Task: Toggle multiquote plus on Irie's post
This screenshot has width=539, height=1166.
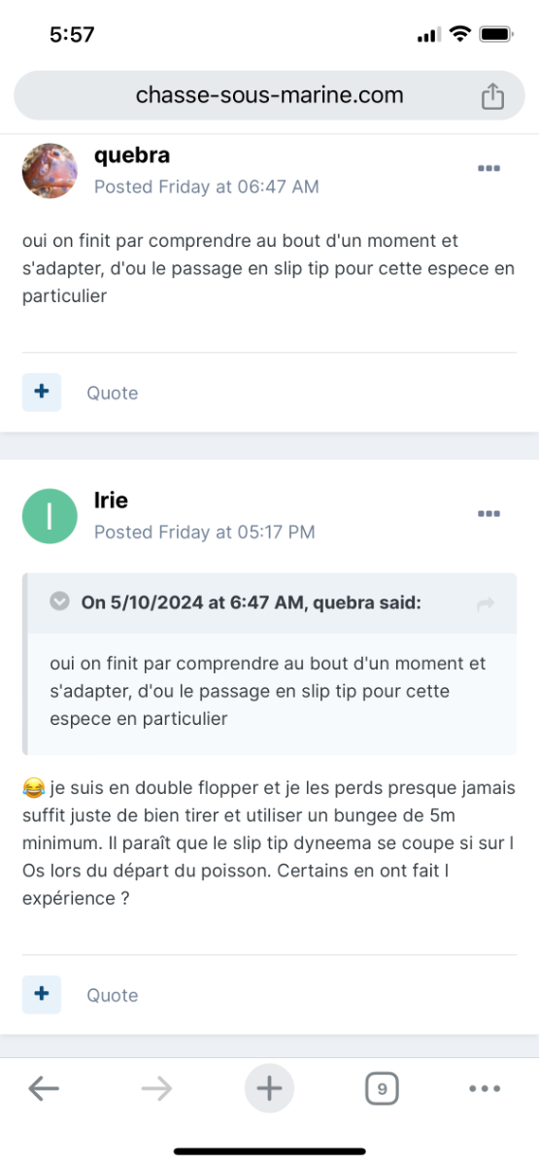Action: [x=42, y=994]
